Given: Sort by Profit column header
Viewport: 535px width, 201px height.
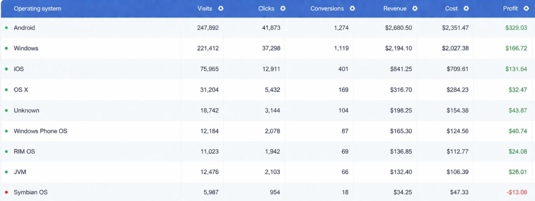Looking at the screenshot, I should click(x=510, y=9).
